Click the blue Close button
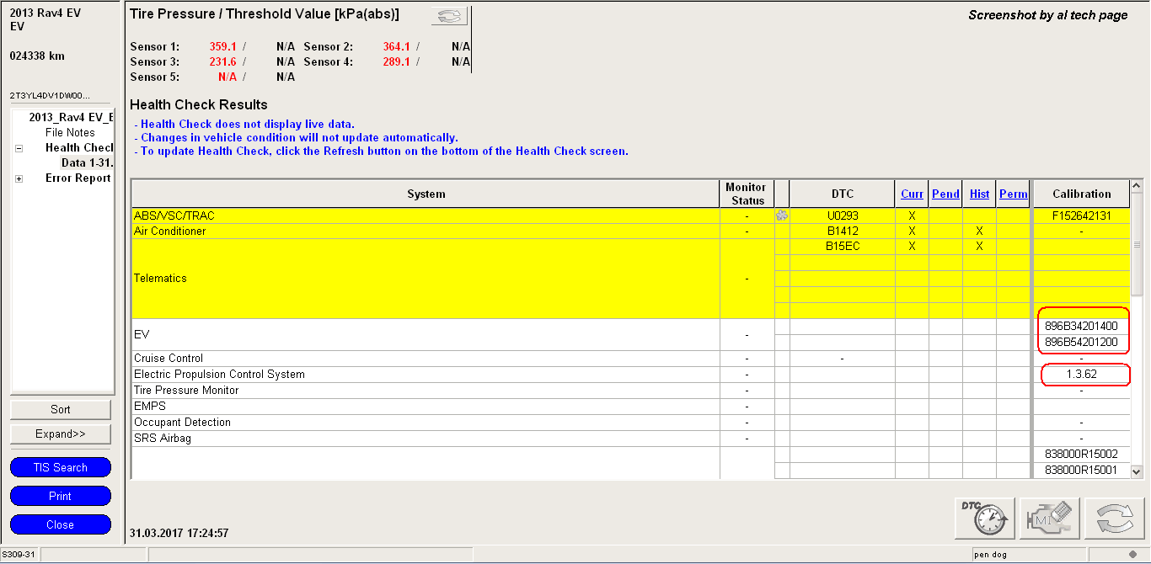The width and height of the screenshot is (1151, 564). pyautogui.click(x=61, y=524)
